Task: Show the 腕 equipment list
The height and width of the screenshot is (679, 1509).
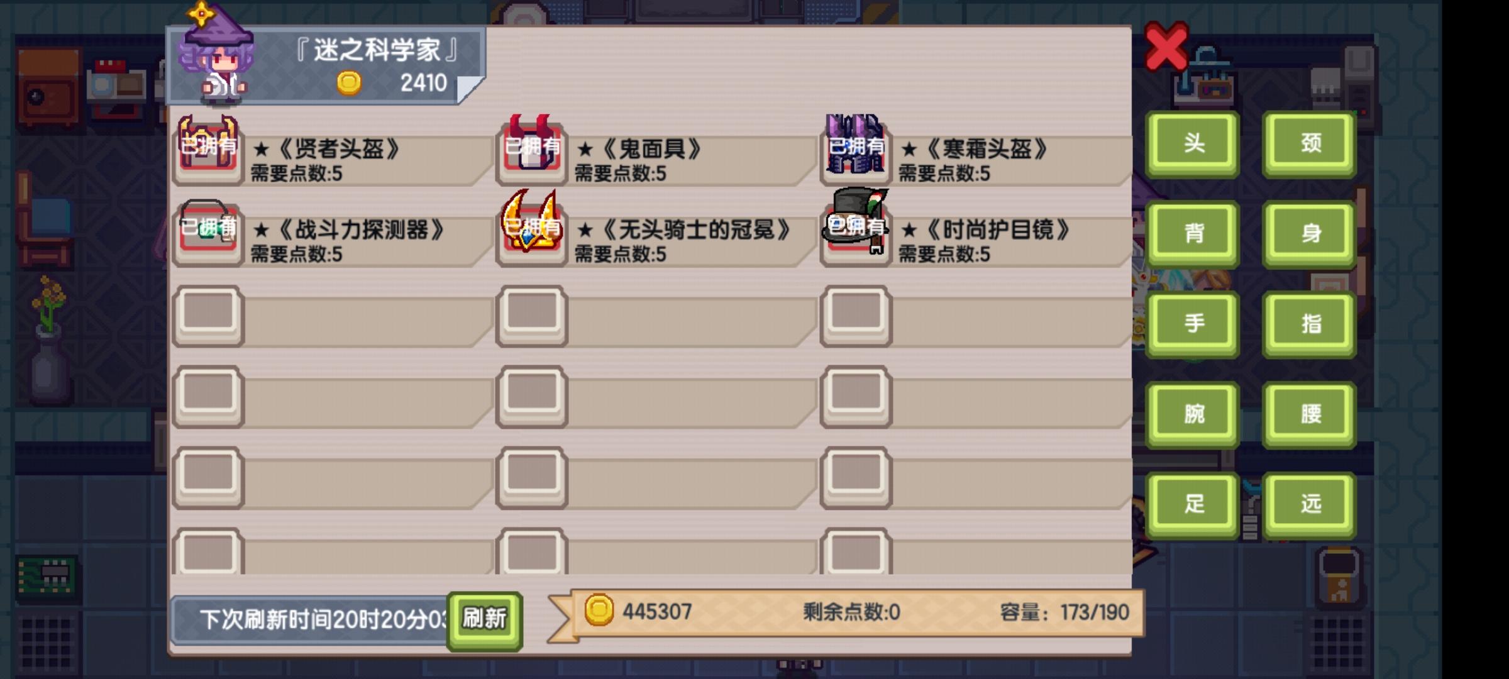Action: [1193, 414]
